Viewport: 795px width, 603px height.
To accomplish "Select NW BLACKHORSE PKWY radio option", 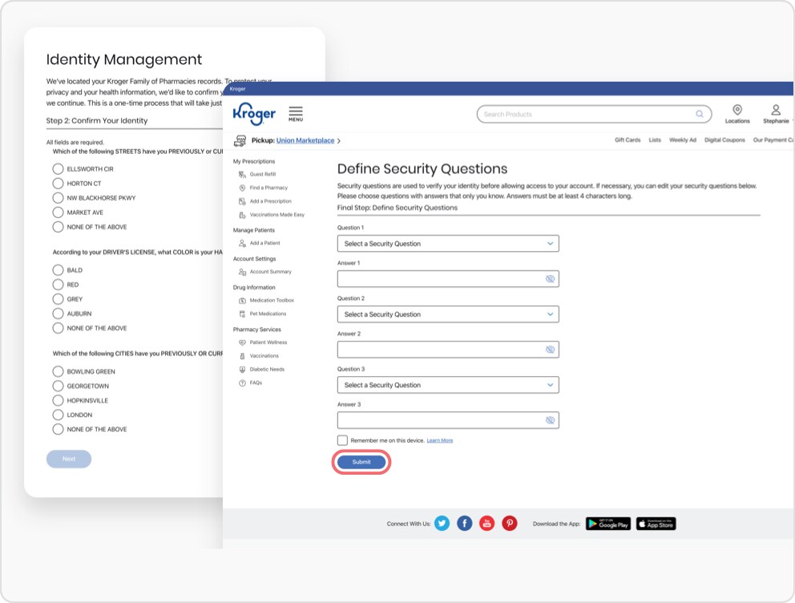I will coord(59,198).
